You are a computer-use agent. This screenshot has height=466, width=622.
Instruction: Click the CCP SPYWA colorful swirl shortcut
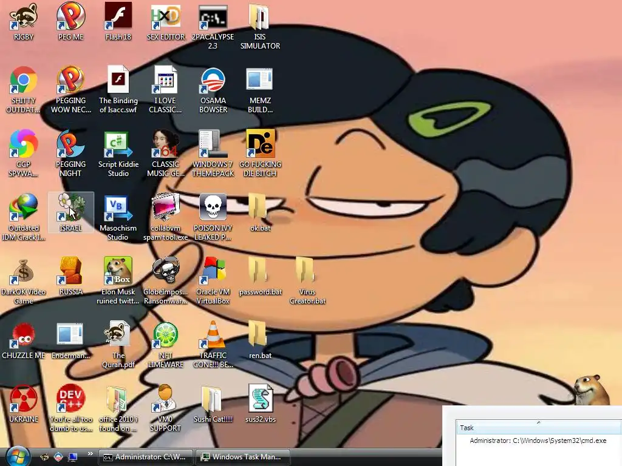pyautogui.click(x=24, y=143)
